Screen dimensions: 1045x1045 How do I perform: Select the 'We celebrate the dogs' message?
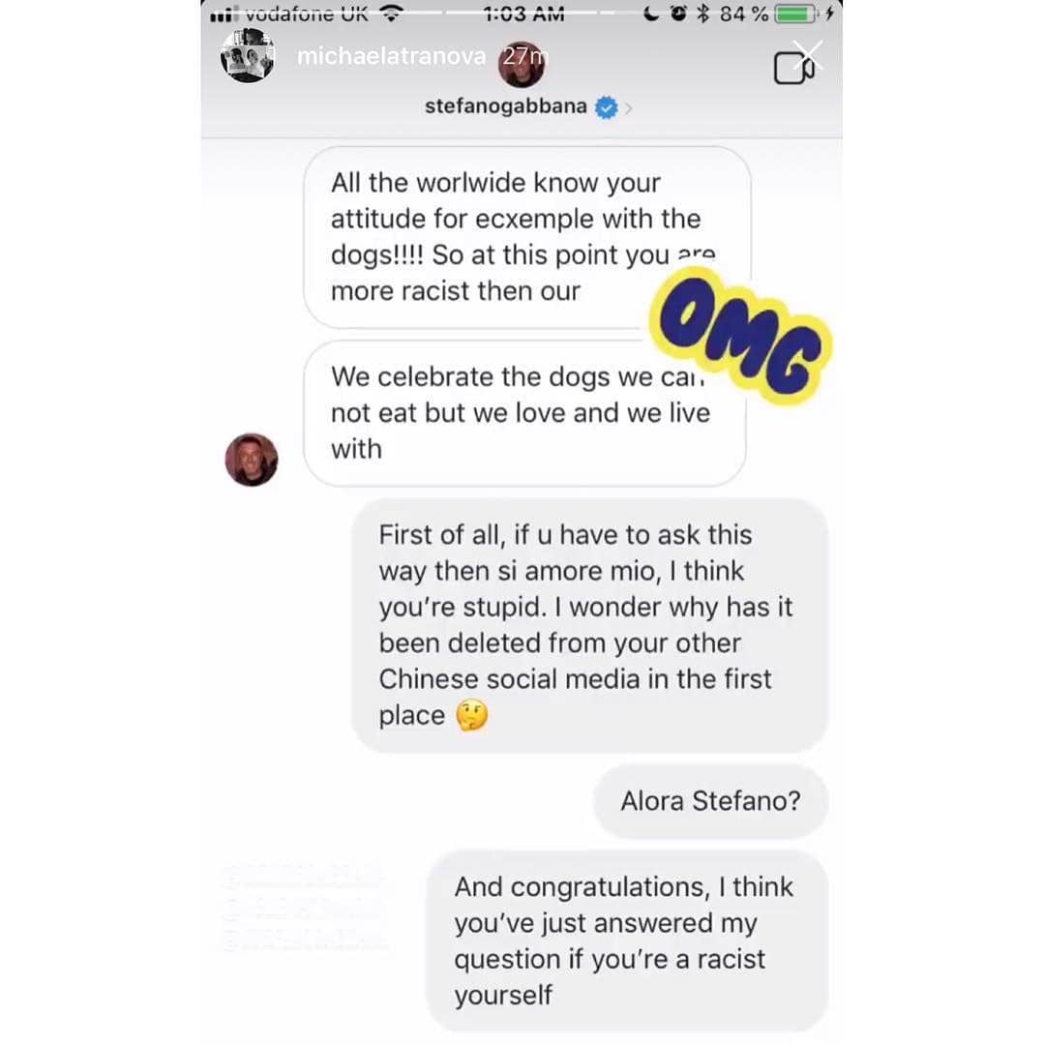coord(524,413)
